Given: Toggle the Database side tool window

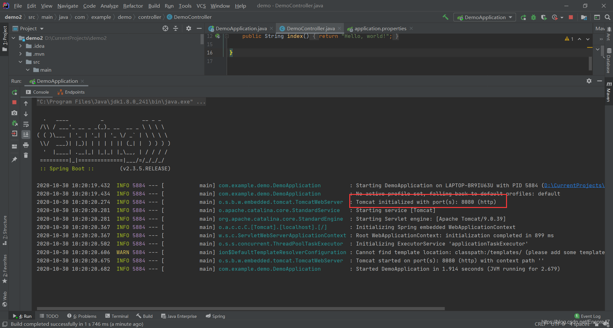Looking at the screenshot, I should (x=609, y=61).
